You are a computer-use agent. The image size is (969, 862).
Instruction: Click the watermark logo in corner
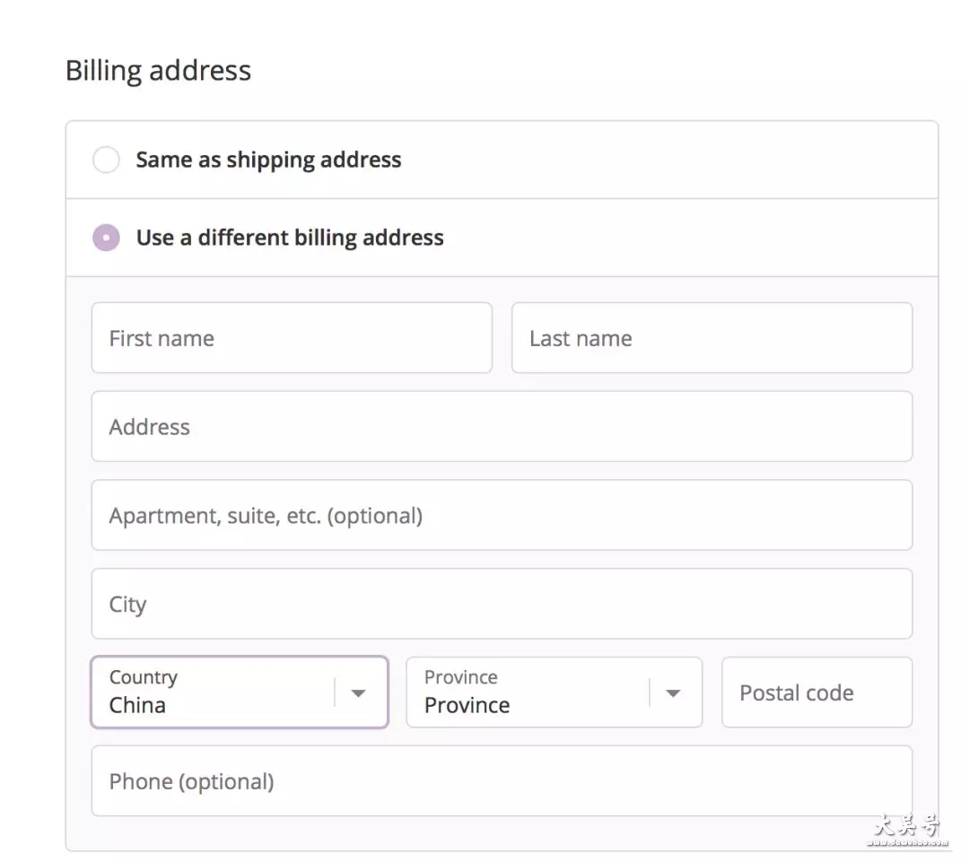[907, 829]
